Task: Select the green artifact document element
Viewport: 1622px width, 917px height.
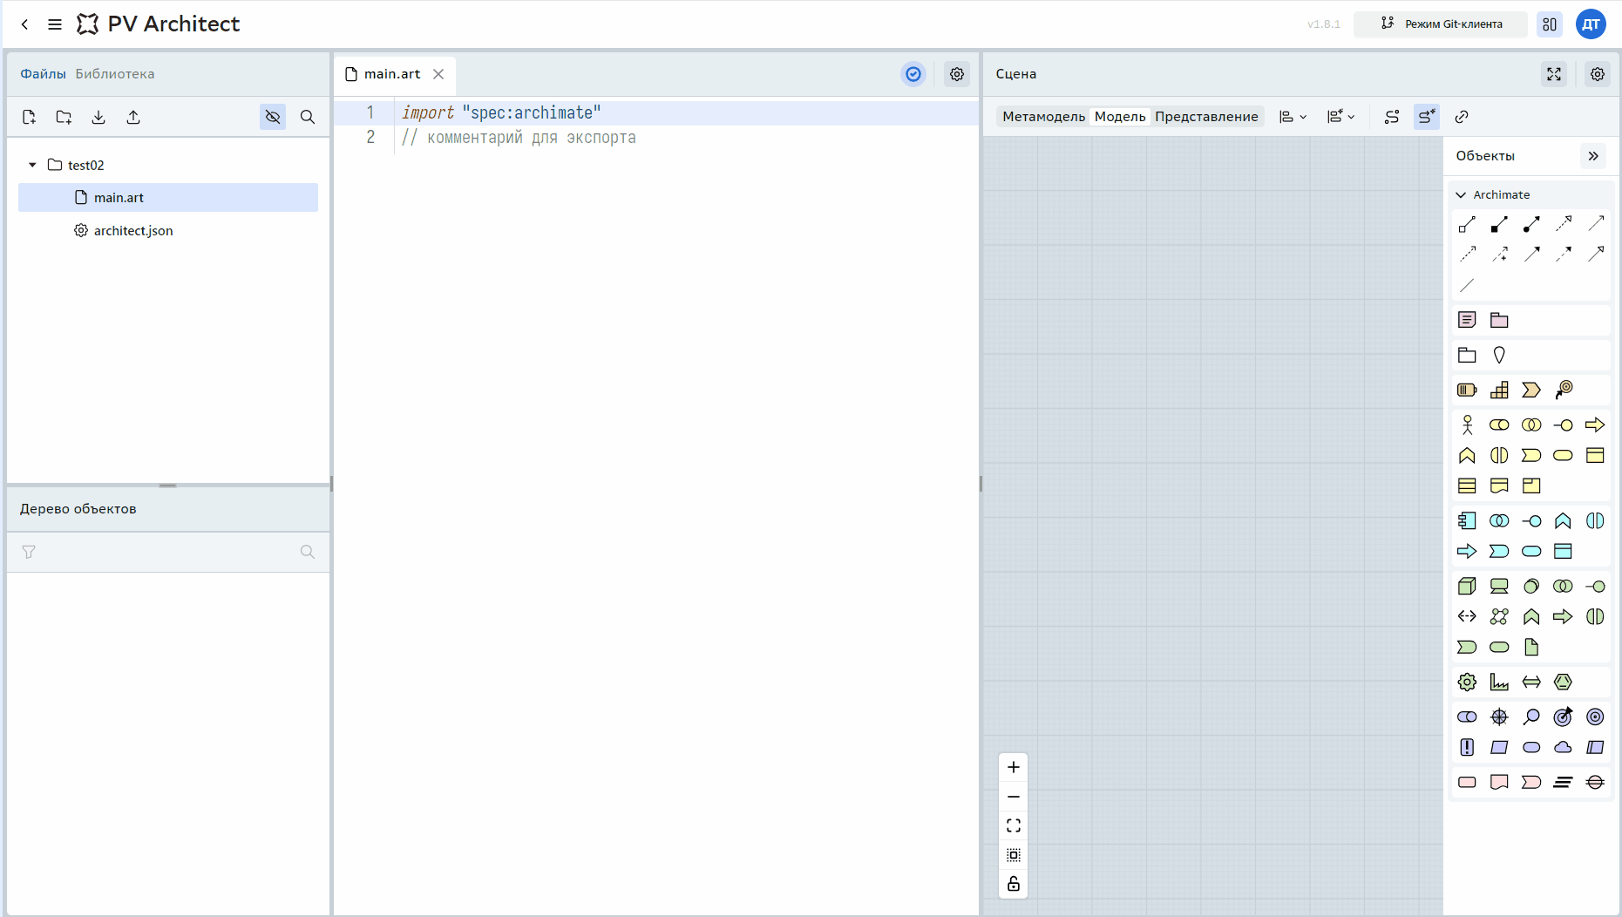Action: coord(1531,647)
